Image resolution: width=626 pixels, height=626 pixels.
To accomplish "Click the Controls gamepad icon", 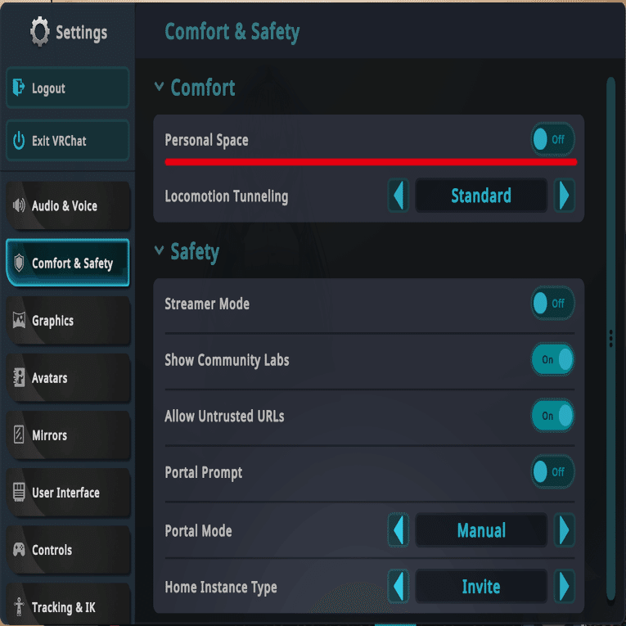I will (x=19, y=550).
